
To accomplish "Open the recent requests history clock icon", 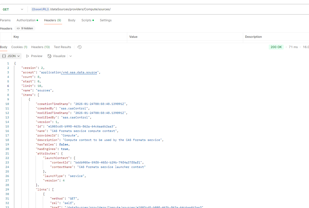I will (x=79, y=47).
